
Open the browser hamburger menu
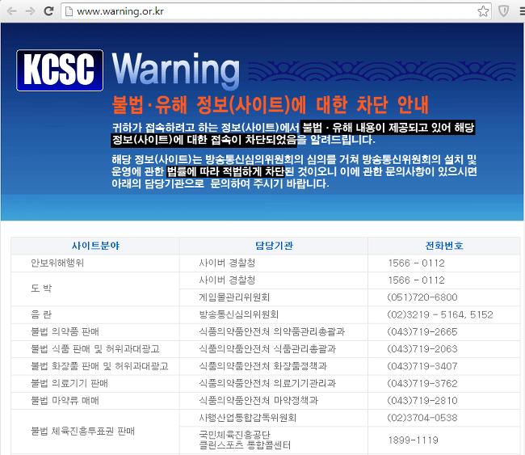click(x=523, y=11)
